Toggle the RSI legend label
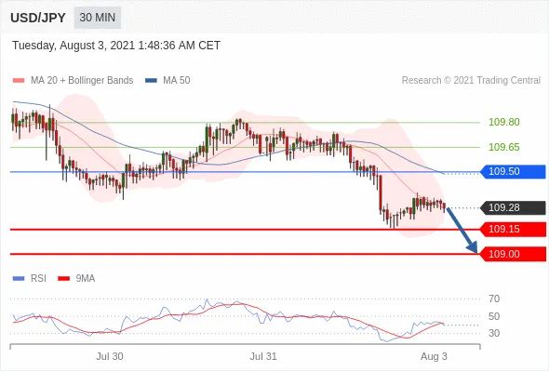Viewport: 549px width, 372px height. (x=38, y=279)
